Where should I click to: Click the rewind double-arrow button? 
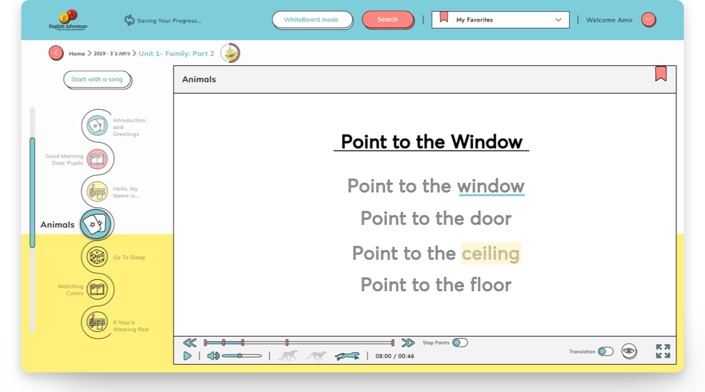click(190, 342)
